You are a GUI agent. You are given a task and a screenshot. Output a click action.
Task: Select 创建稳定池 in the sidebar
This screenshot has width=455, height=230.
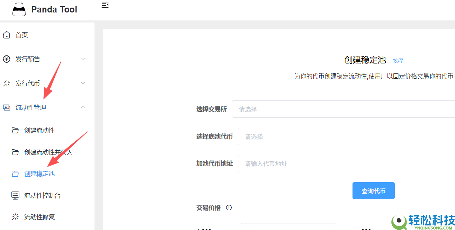click(39, 174)
